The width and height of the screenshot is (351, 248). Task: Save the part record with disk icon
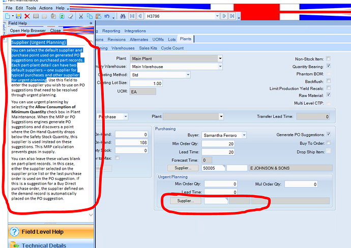point(19,16)
